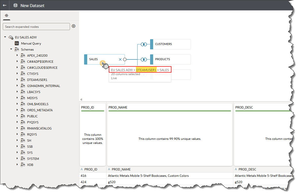
Task: Click the SALES join connector circle
Action: point(125,59)
